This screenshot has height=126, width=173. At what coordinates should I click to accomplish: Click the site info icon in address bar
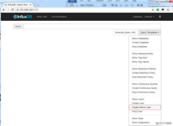coord(17,10)
